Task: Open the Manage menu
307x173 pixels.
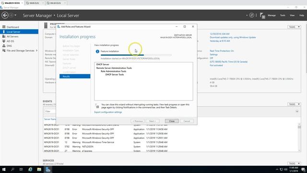Action: coord(272,15)
